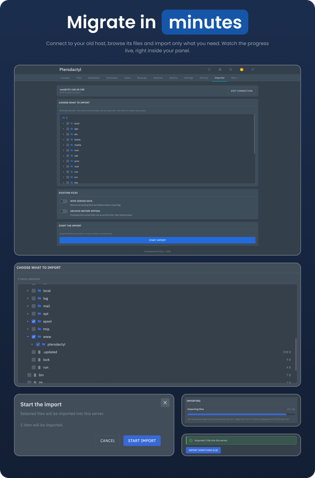This screenshot has width=315, height=478.
Task: Switch to the Importer tab
Action: coord(219,78)
